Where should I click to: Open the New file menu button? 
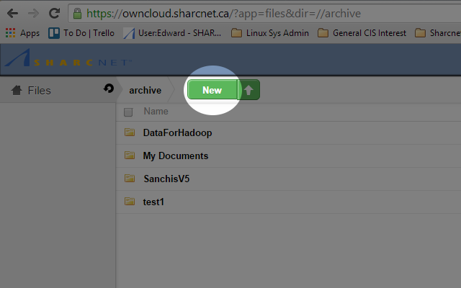click(212, 90)
